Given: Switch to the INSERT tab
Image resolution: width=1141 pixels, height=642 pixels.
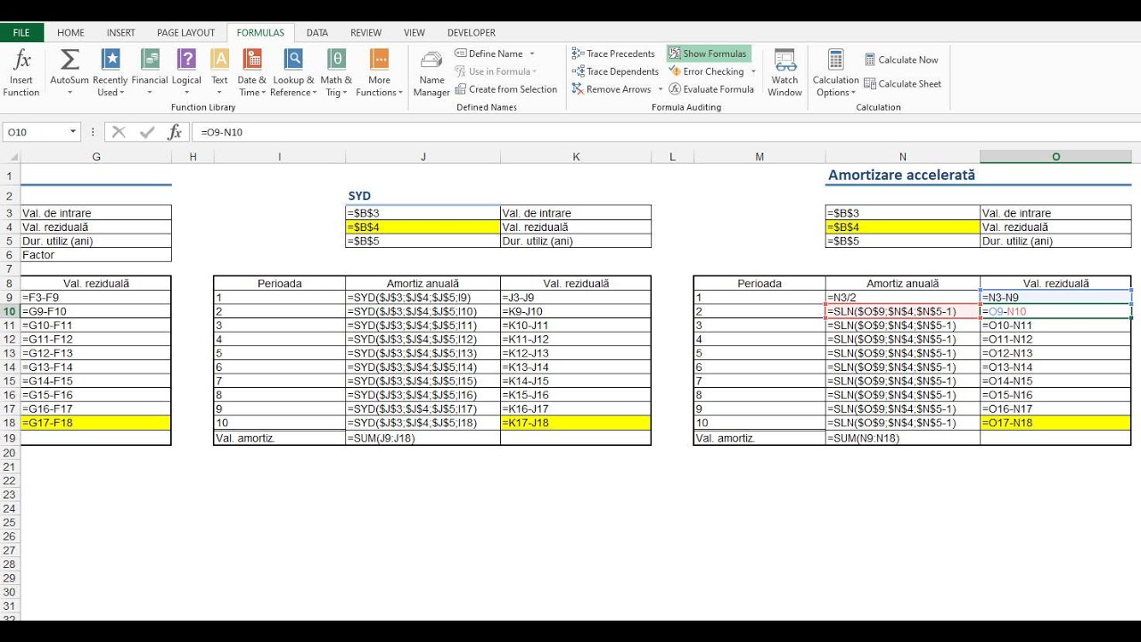Looking at the screenshot, I should point(121,32).
